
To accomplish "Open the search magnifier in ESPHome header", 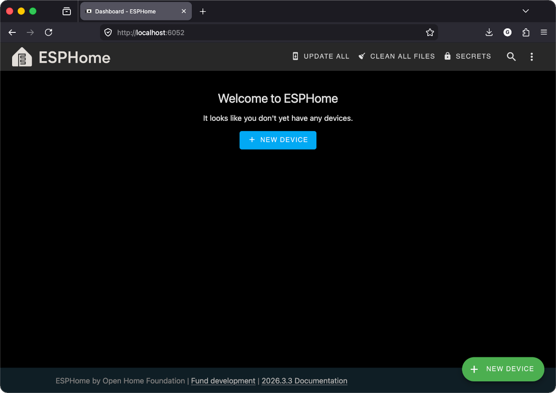I will tap(511, 56).
